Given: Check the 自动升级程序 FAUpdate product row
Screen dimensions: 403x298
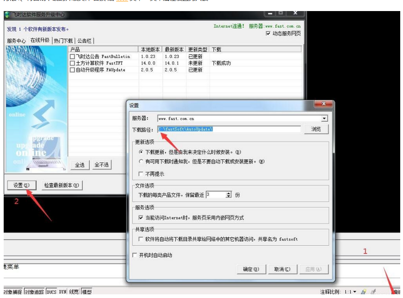Looking at the screenshot, I should click(x=72, y=70).
